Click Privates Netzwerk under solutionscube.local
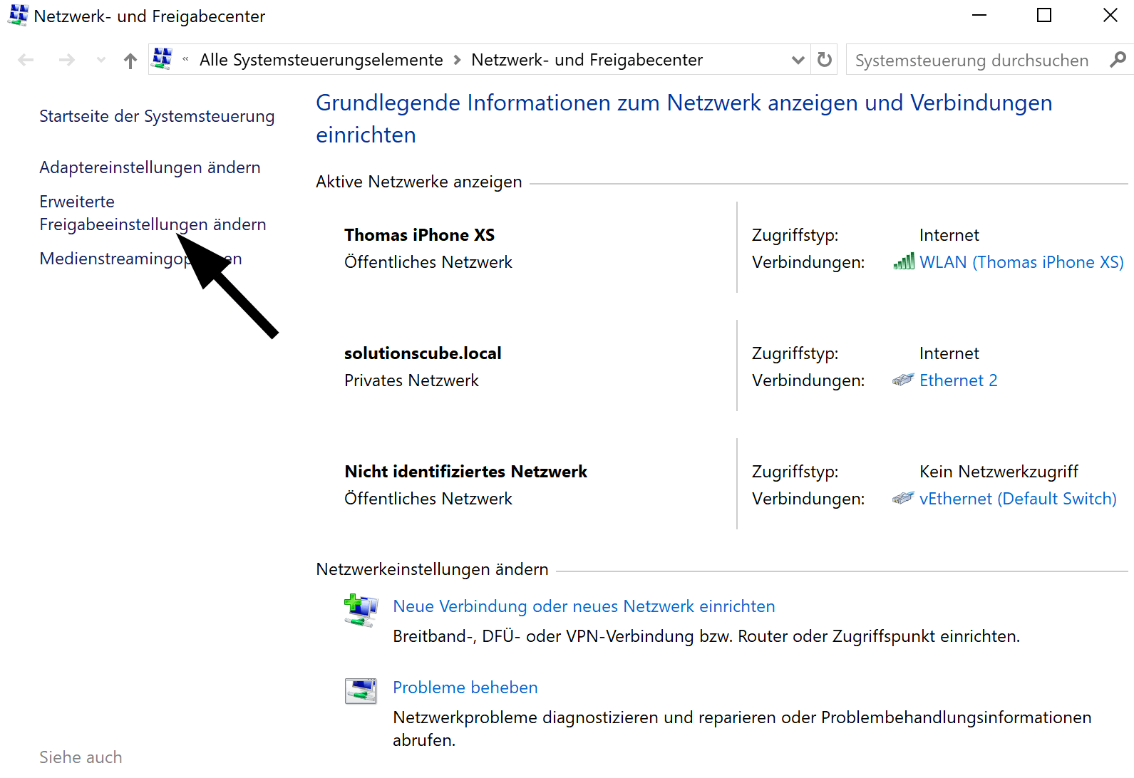This screenshot has height=778, width=1134. point(411,380)
